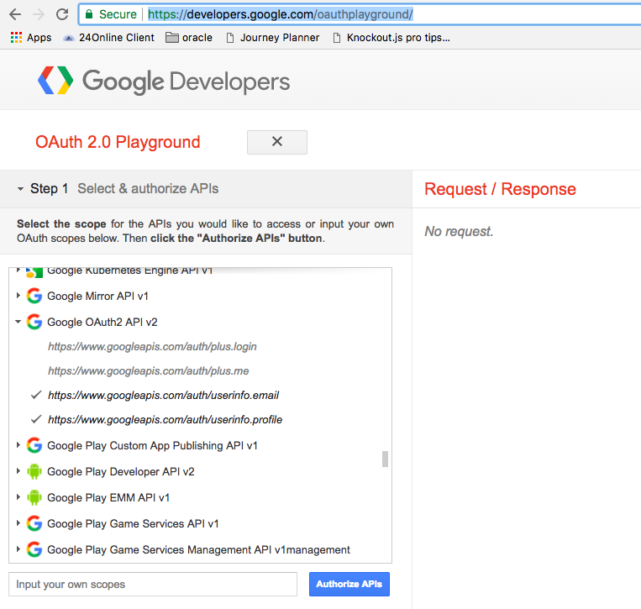The image size is (641, 609).
Task: Open the 24Online Client bookmark
Action: (108, 38)
